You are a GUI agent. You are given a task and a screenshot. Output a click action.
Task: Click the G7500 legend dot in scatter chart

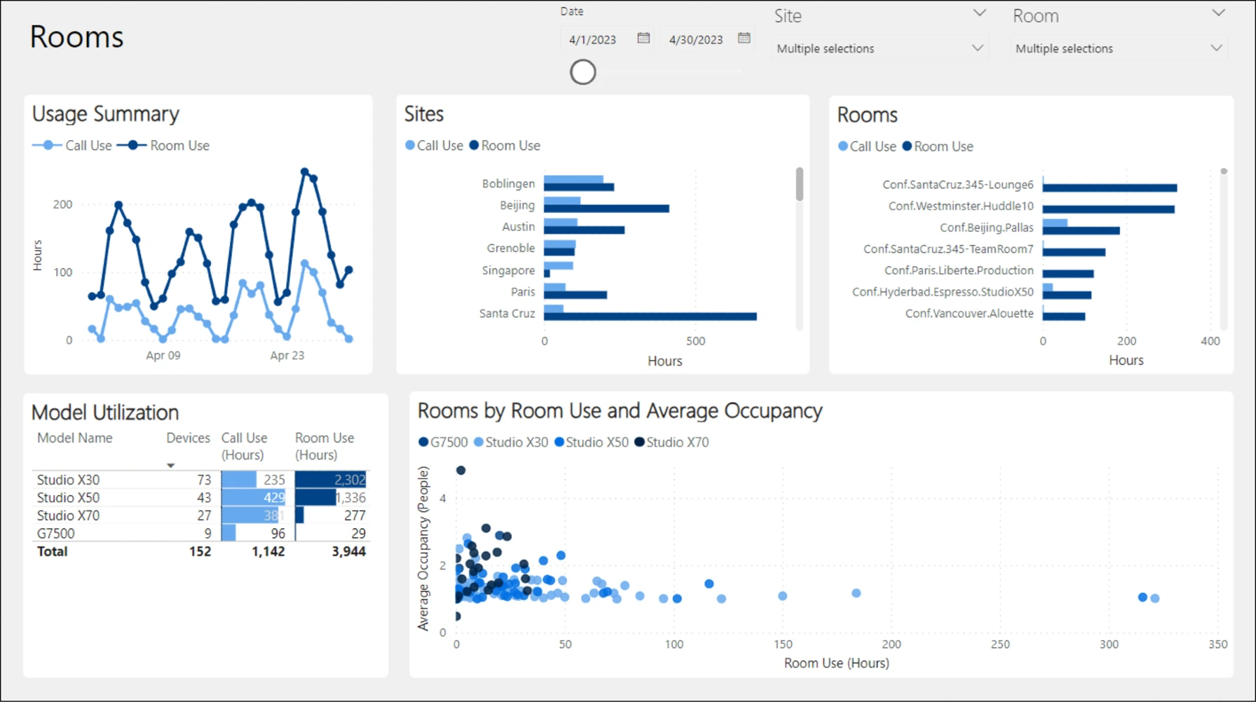(x=423, y=443)
